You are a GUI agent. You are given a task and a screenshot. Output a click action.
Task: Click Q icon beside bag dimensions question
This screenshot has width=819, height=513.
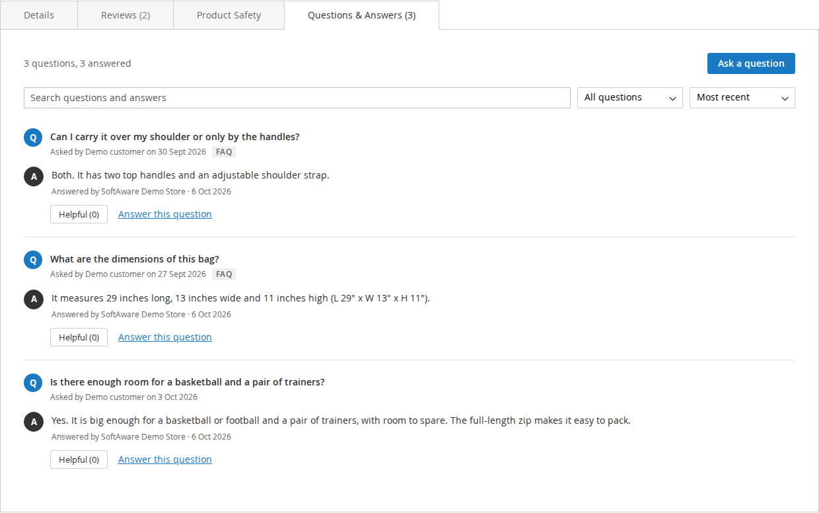coord(33,260)
